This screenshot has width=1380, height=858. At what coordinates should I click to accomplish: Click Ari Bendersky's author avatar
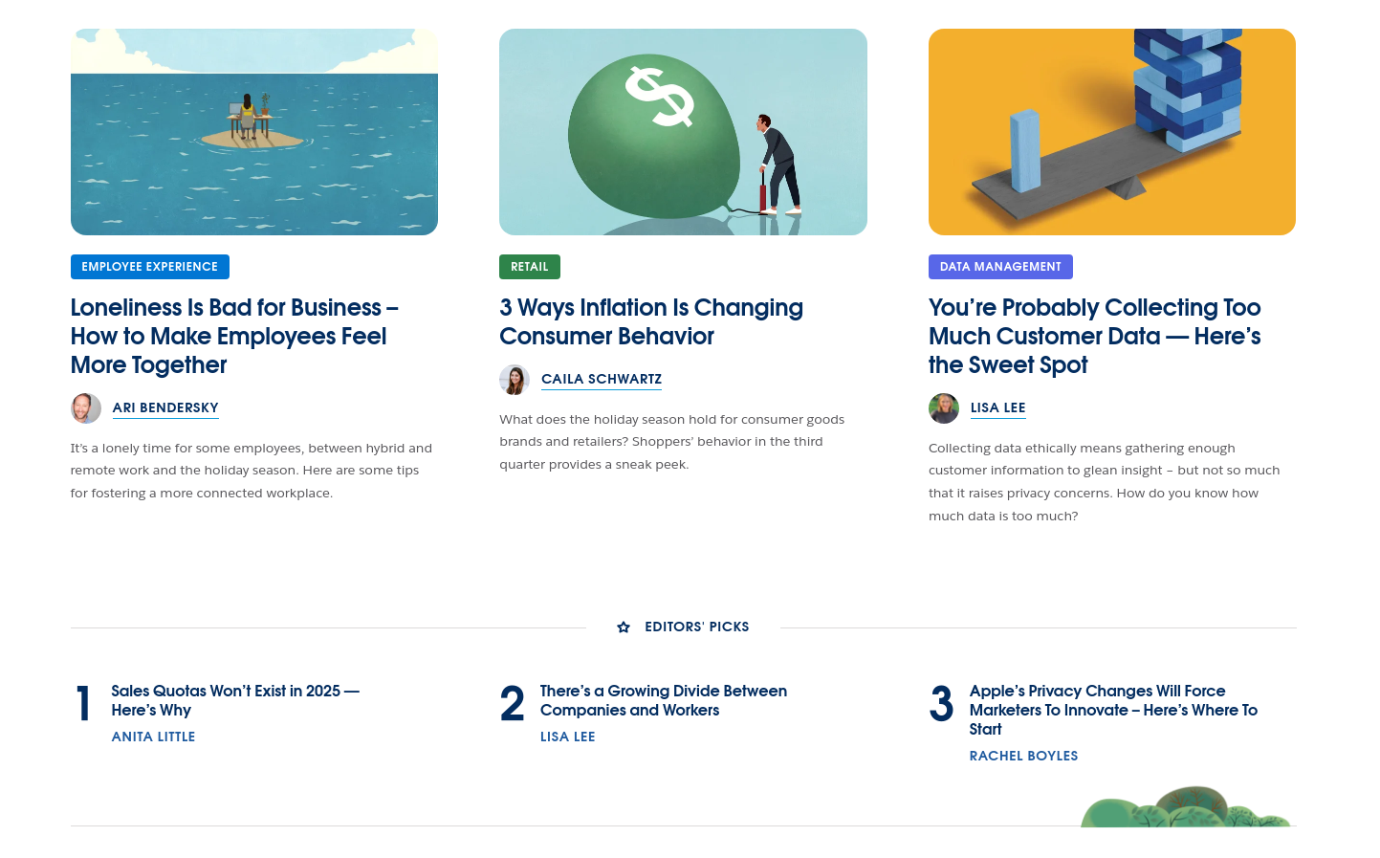pos(86,408)
